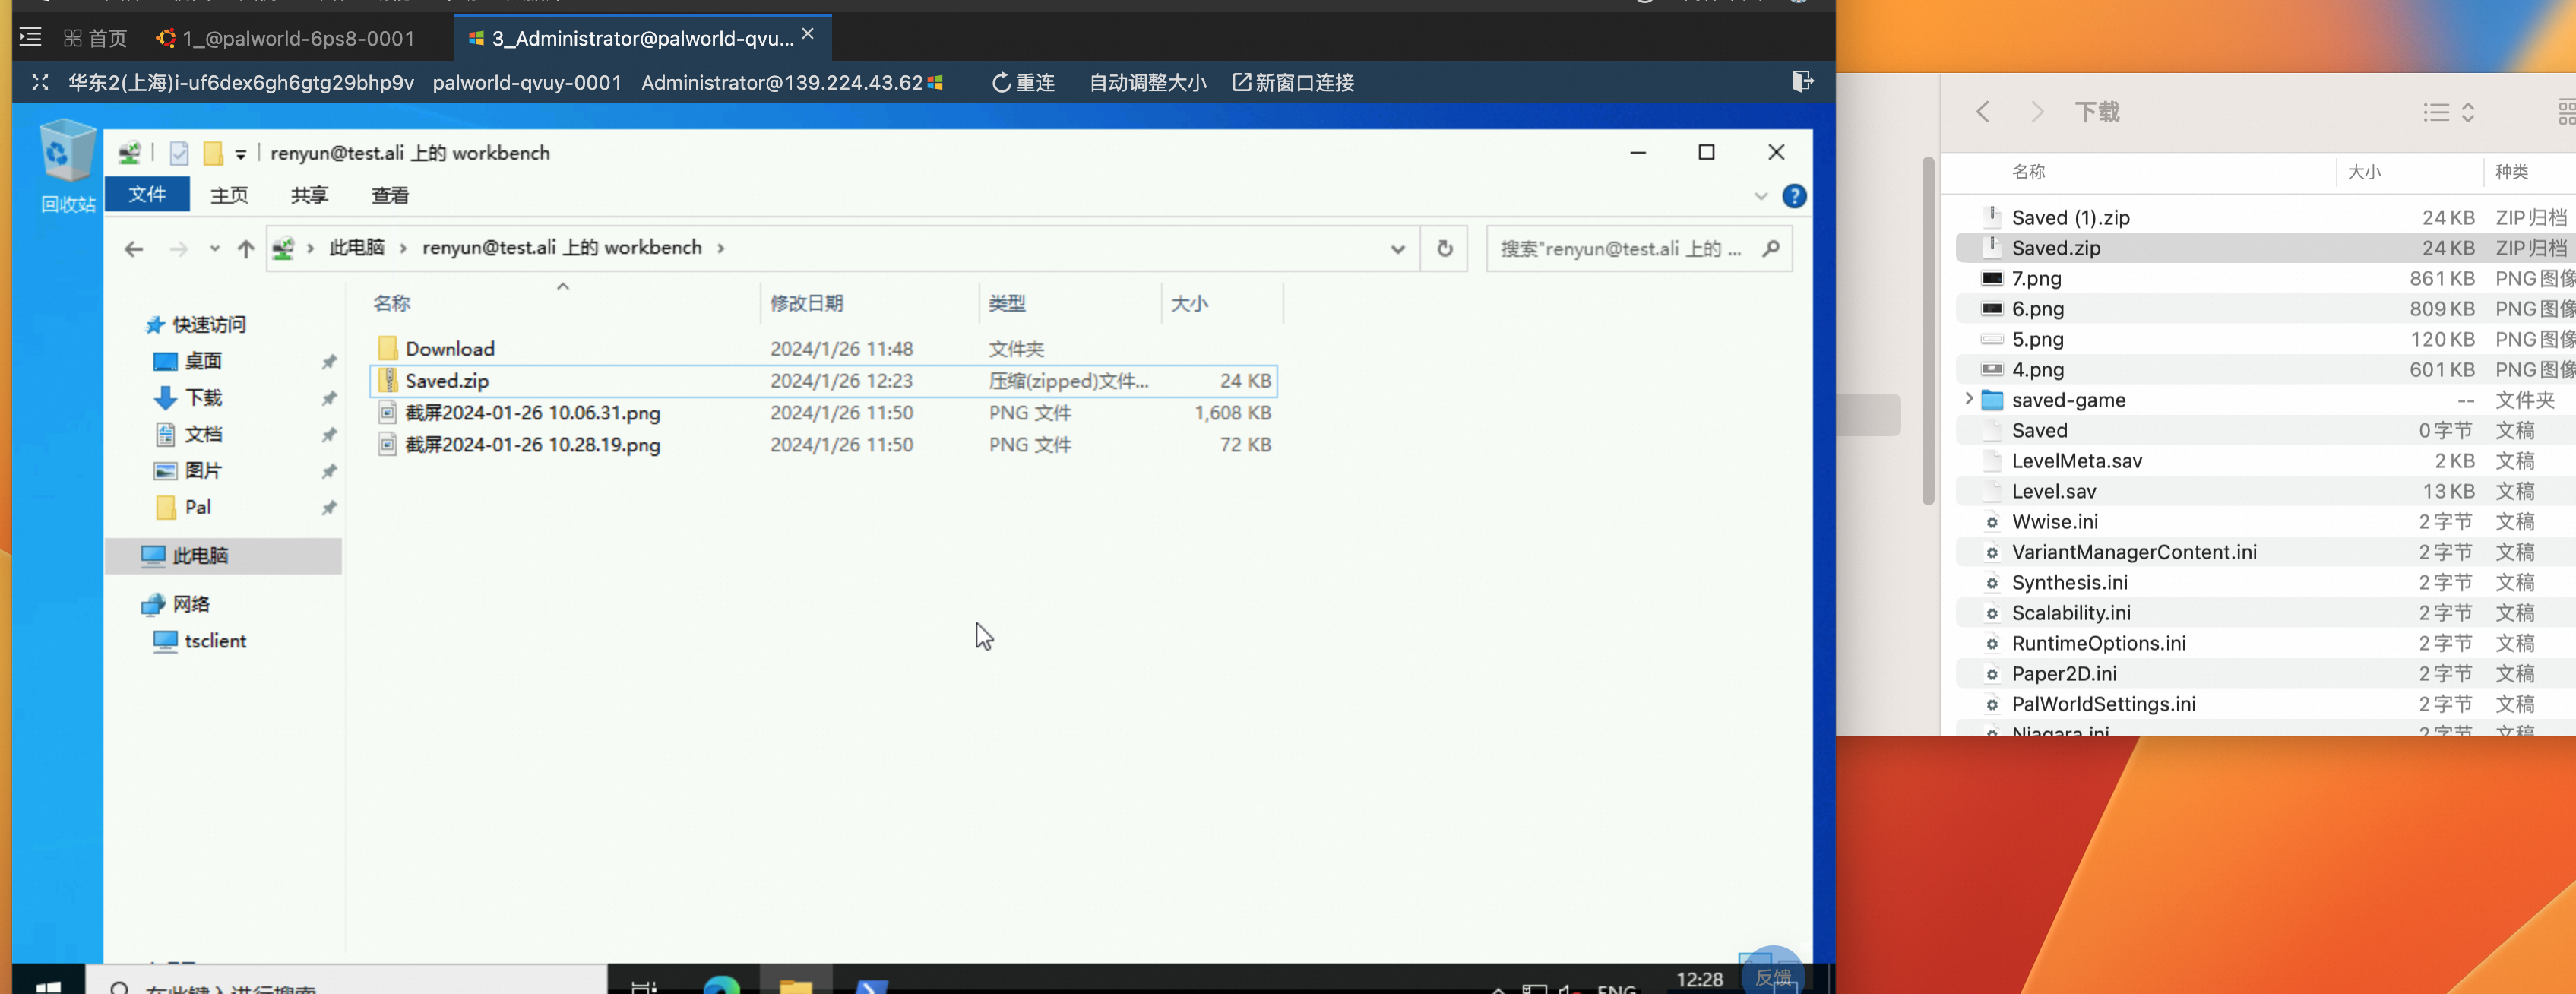Click the Explorer back arrow
This screenshot has height=994, width=2576.
[134, 249]
